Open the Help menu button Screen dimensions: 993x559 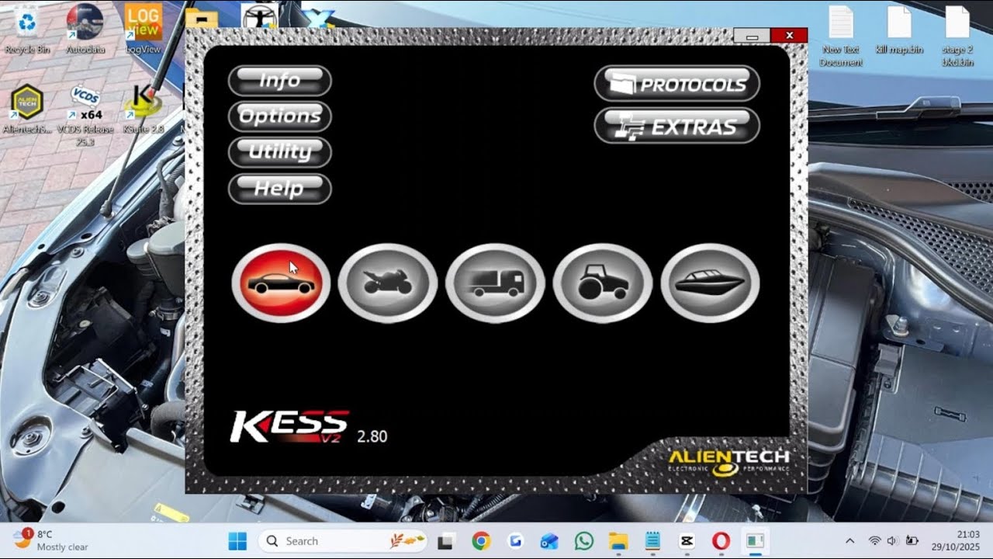[280, 189]
